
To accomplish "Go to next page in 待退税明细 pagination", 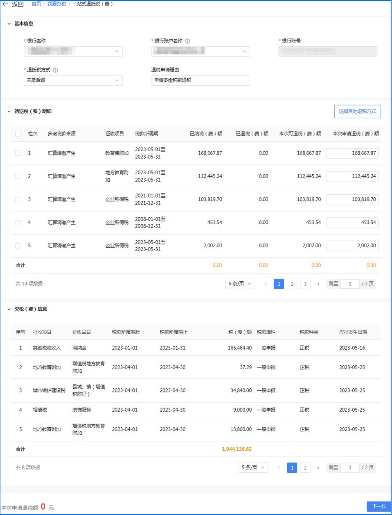I will (x=318, y=284).
